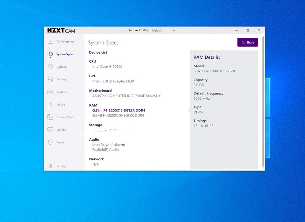Click the Capture Card icon
Screen dimensions: 305x222
pos(50,117)
